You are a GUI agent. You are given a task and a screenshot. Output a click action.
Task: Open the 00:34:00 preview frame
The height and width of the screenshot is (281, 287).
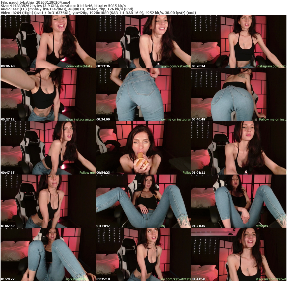coord(143,95)
